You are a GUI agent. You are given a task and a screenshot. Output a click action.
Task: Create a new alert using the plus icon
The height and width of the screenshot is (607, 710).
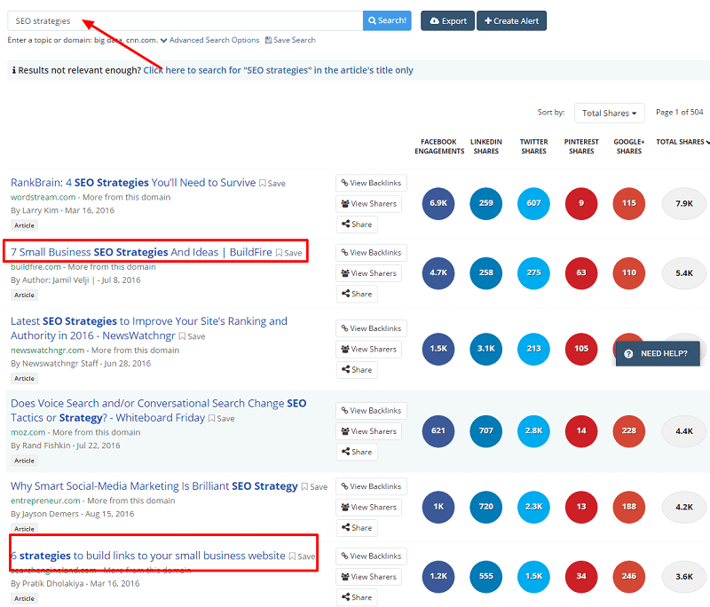pos(511,20)
